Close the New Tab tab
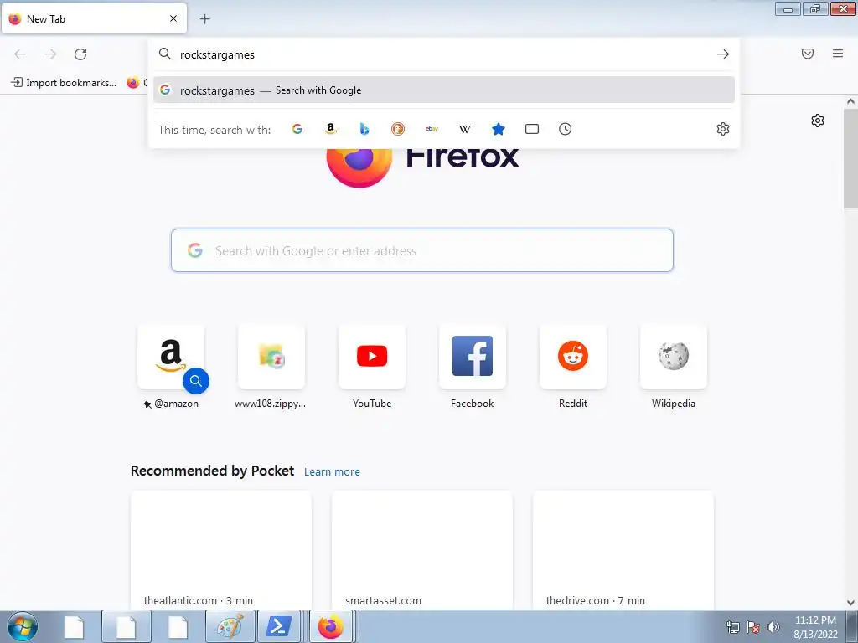858x643 pixels. 173,18
